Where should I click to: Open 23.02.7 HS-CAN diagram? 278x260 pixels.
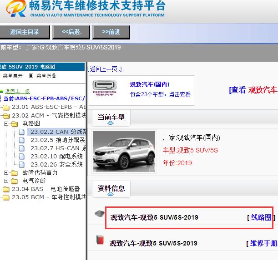tap(58, 148)
